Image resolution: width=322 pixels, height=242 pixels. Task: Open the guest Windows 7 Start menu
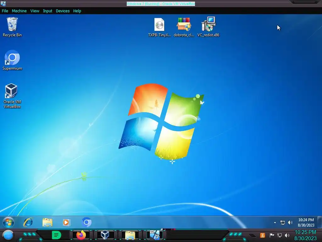pyautogui.click(x=8, y=222)
